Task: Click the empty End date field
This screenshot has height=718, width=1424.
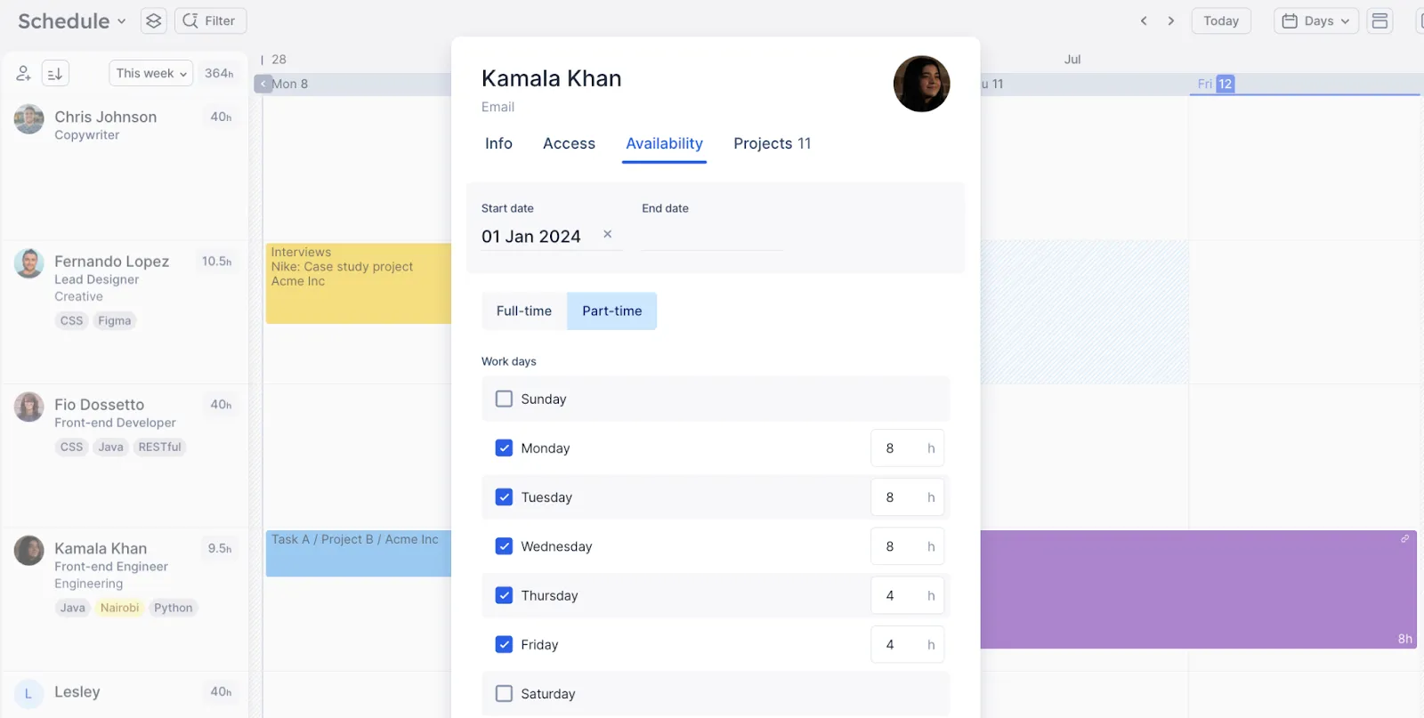Action: tap(712, 236)
